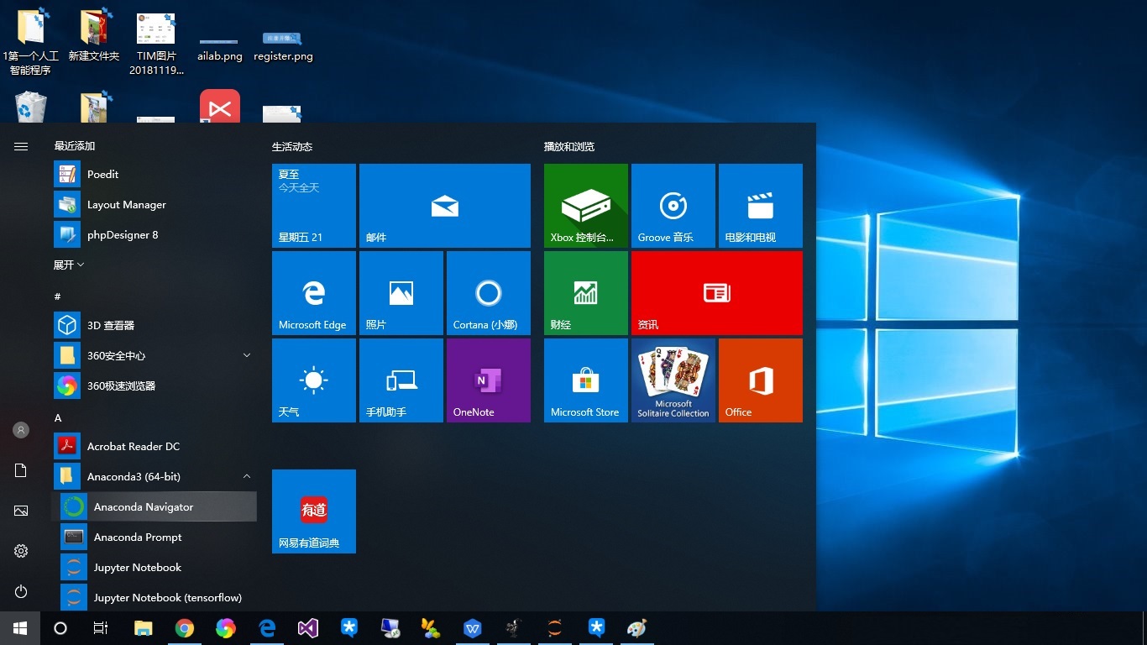1147x645 pixels.
Task: Open Edge from the taskbar
Action: pos(267,628)
